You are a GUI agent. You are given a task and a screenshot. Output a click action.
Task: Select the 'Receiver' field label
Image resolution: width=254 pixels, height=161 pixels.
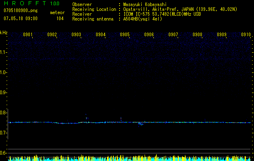(82, 14)
